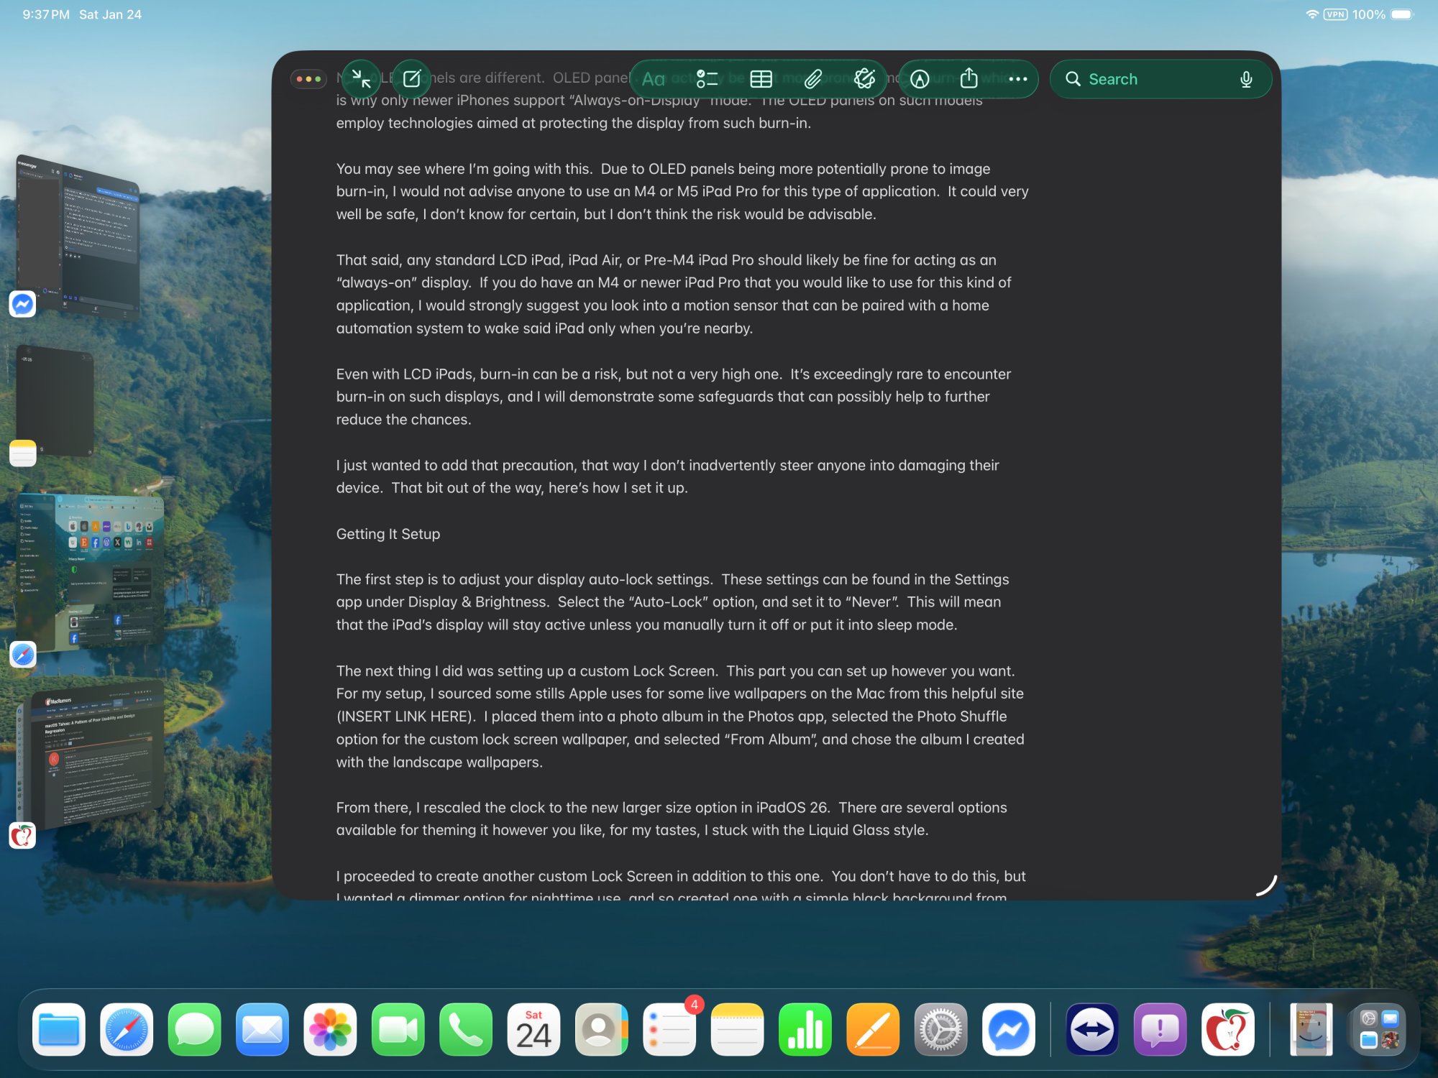The height and width of the screenshot is (1078, 1438).
Task: Insert a checklist from the toolbar
Action: click(x=707, y=79)
